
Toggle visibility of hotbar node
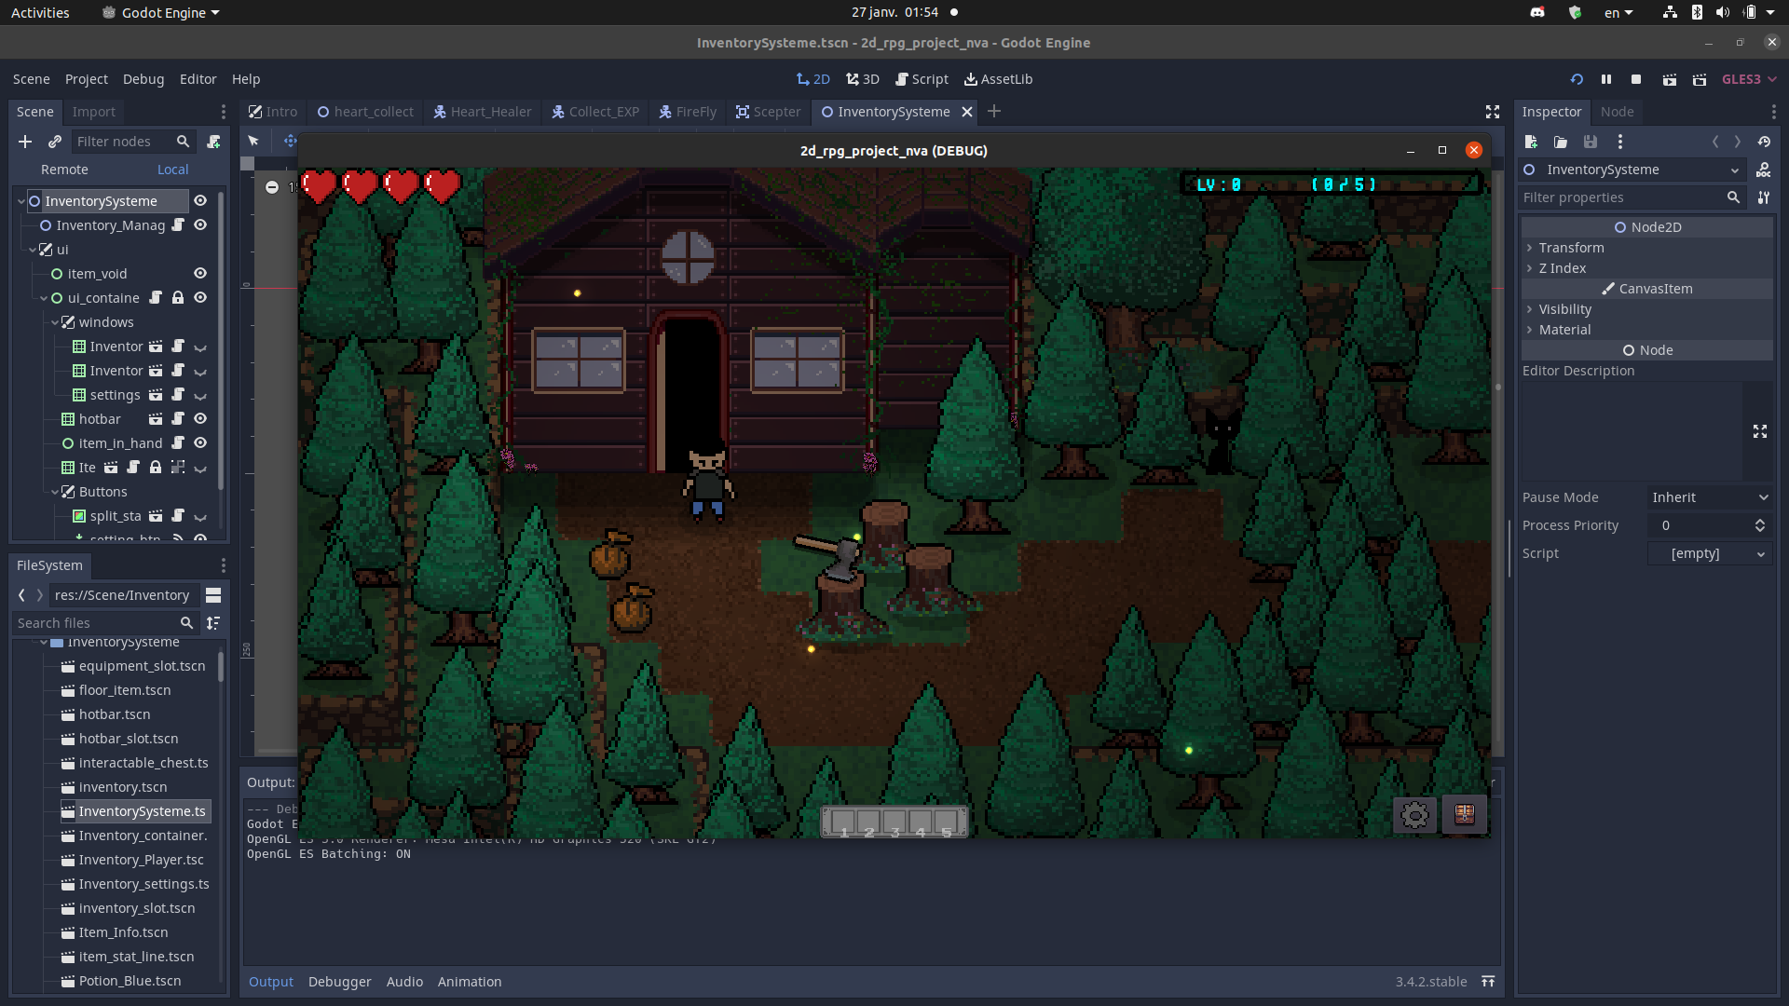click(200, 419)
